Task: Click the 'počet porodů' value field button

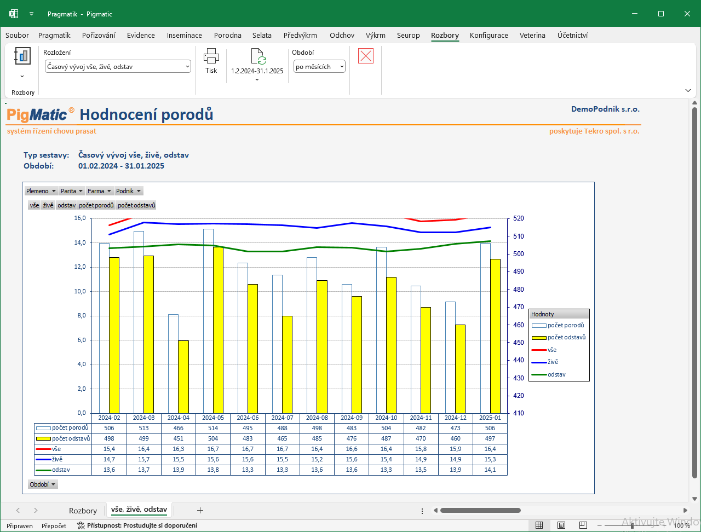Action: click(96, 205)
